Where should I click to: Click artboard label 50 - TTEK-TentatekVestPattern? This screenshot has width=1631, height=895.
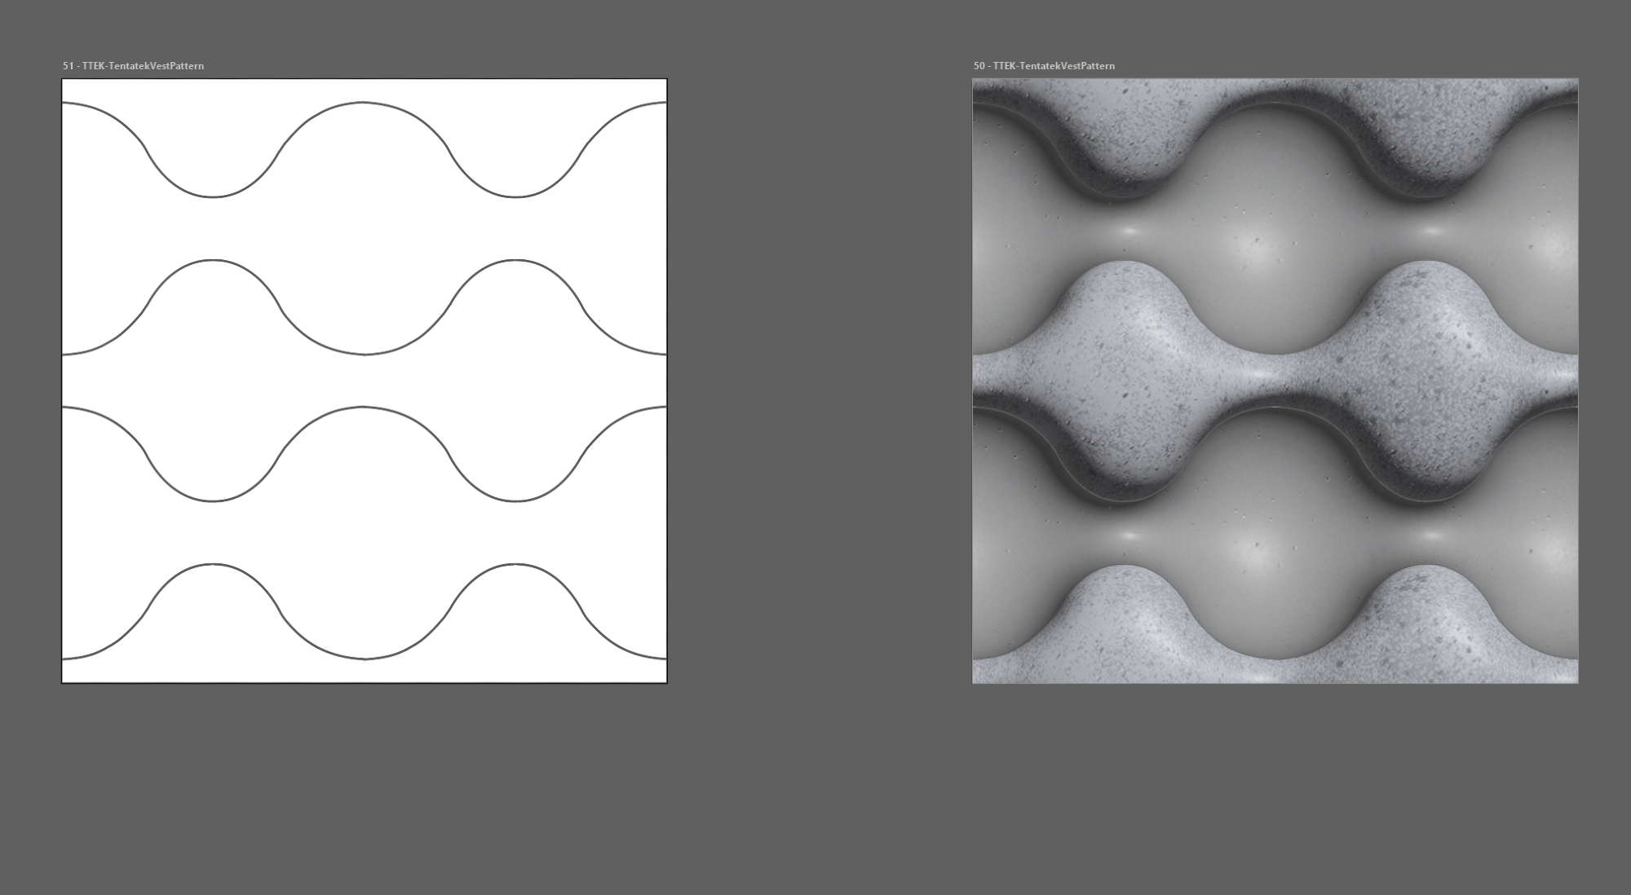[x=1044, y=66]
